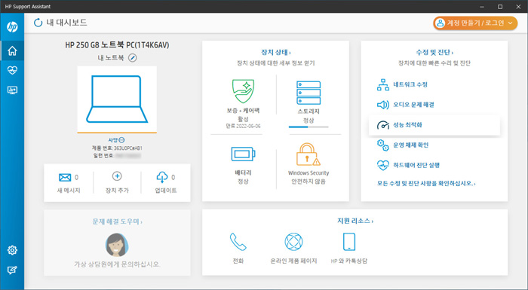Click the storage usage progress bar
The height and width of the screenshot is (290, 528).
(309, 127)
